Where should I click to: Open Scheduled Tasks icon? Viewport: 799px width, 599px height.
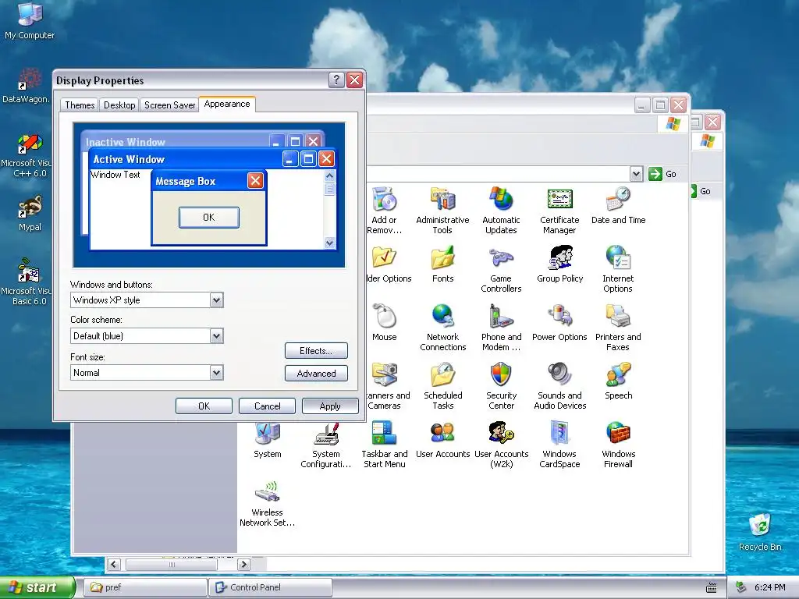coord(442,374)
